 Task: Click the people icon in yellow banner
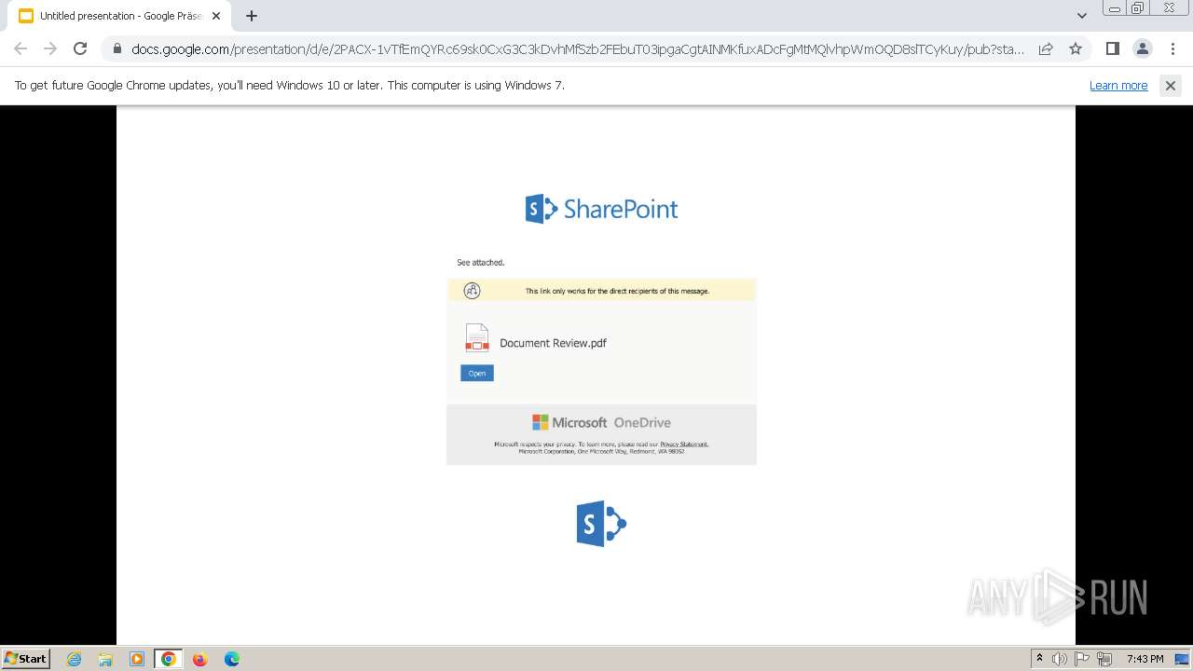tap(473, 291)
